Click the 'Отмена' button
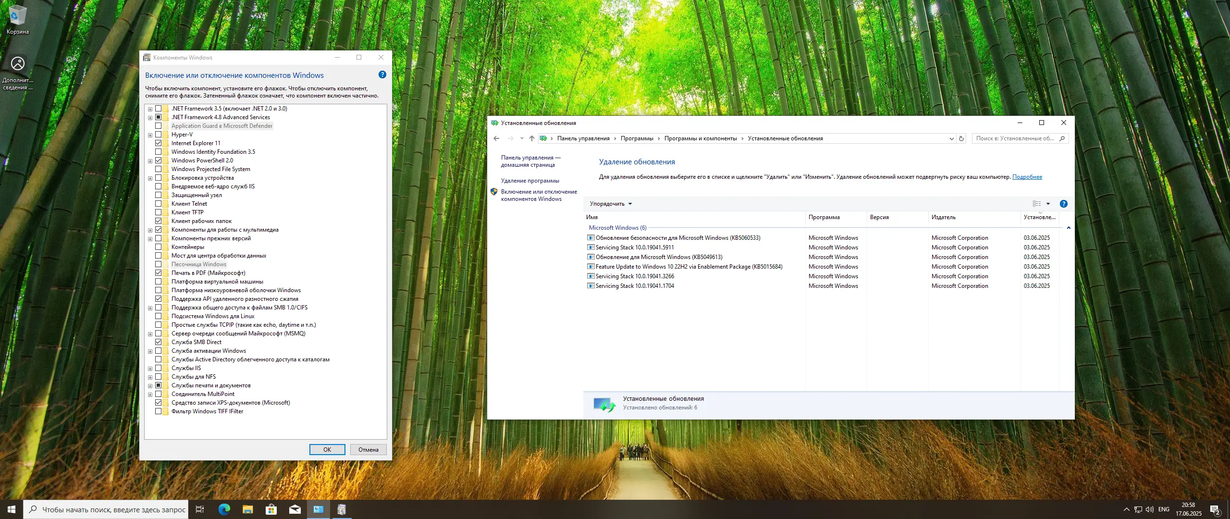The image size is (1230, 519). (x=368, y=450)
